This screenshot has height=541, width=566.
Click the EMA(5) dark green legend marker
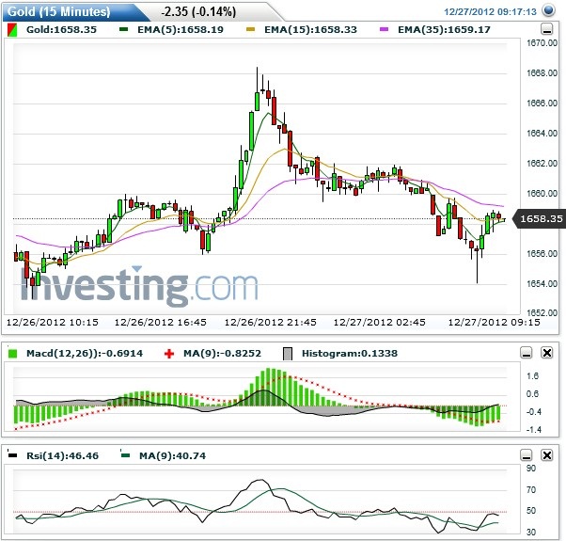coord(123,29)
